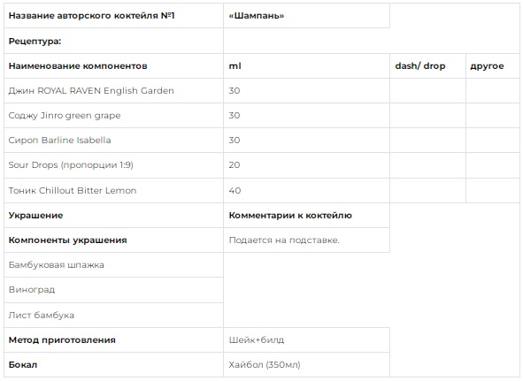Select the 'Подается на подставке.' comment cell
Screen dimensions: 523x381
coord(306,240)
